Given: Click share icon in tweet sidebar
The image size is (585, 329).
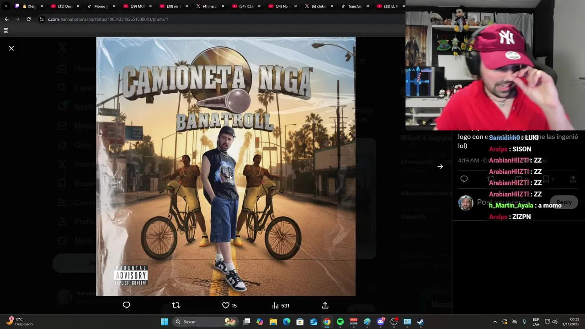Looking at the screenshot, I should pos(573,179).
